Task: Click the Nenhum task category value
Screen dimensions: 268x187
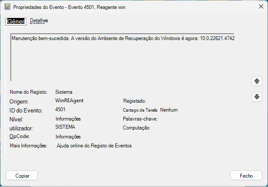Action: [x=169, y=110]
